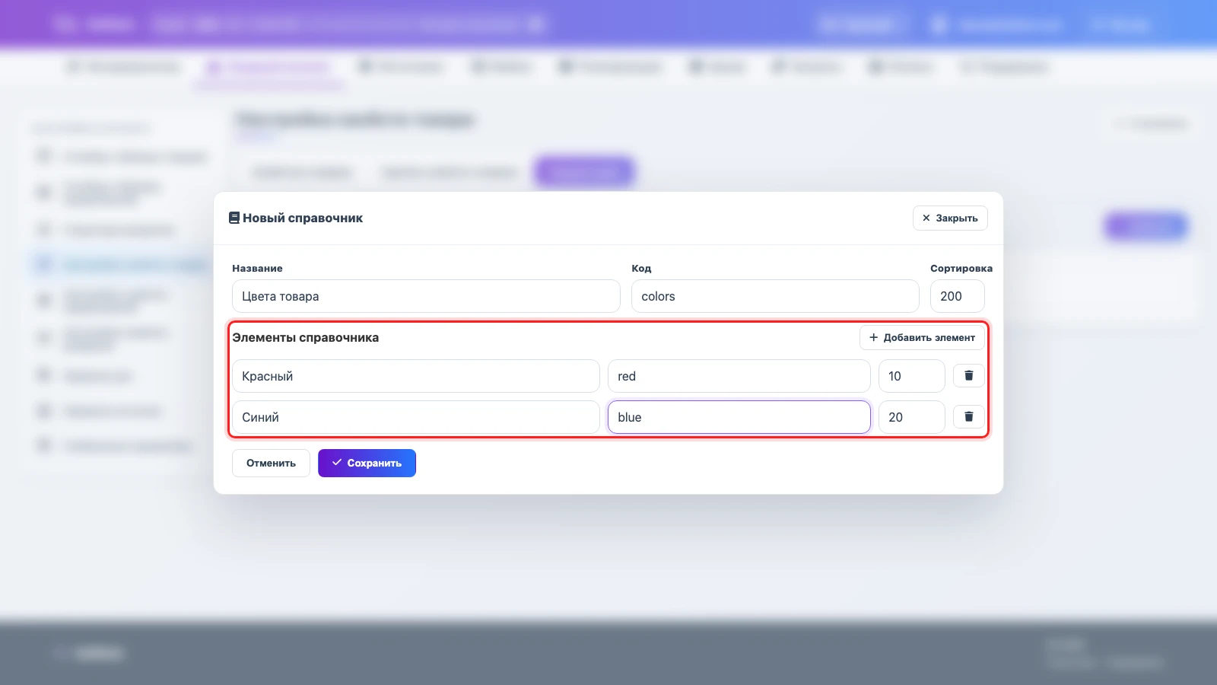Image resolution: width=1217 pixels, height=685 pixels.
Task: Click the Красный element name field
Action: (x=416, y=376)
